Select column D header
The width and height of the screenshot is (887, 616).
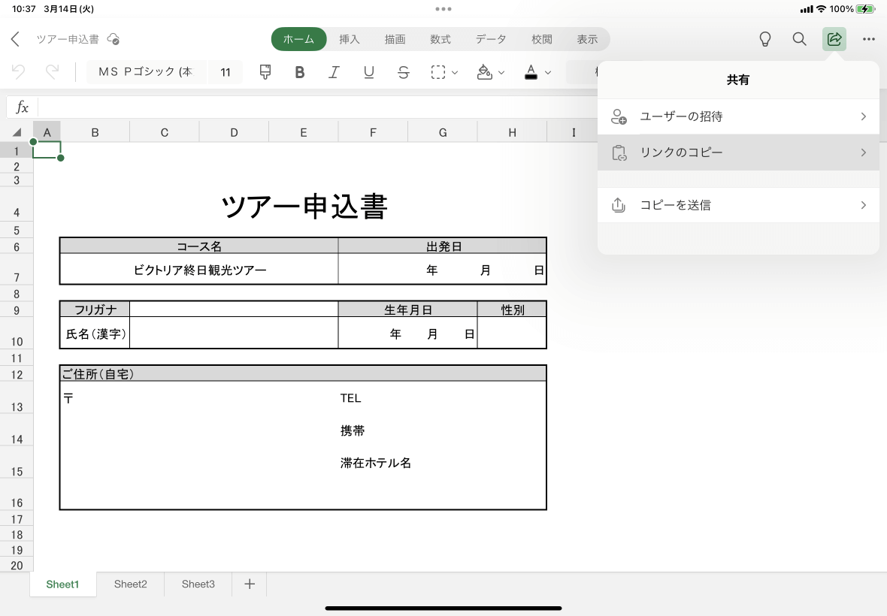(234, 132)
